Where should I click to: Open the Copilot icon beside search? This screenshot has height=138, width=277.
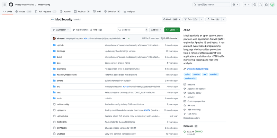click(x=234, y=4)
